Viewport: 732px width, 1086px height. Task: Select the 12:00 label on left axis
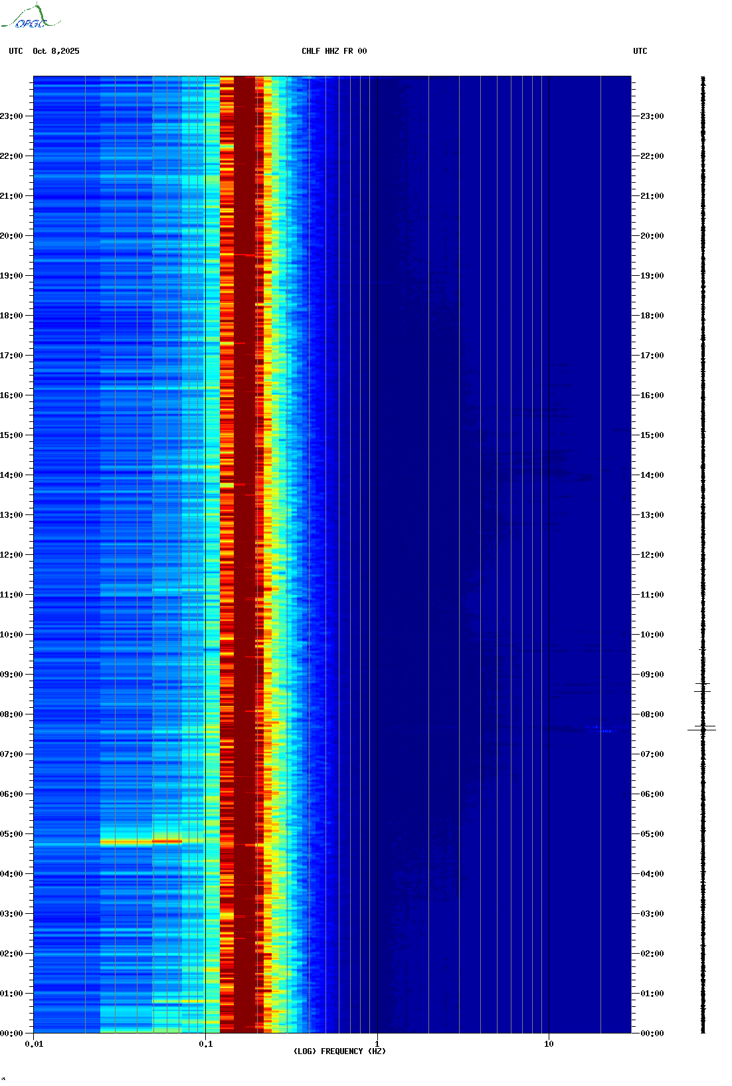coord(11,555)
